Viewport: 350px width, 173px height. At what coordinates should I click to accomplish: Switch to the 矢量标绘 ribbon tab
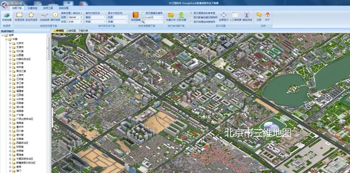[x=33, y=8]
